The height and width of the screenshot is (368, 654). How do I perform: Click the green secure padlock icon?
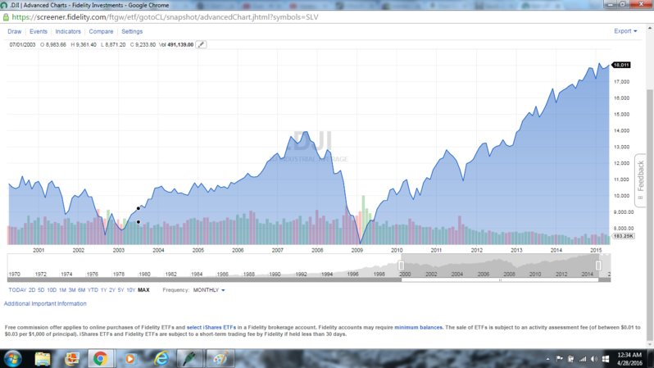pyautogui.click(x=6, y=17)
